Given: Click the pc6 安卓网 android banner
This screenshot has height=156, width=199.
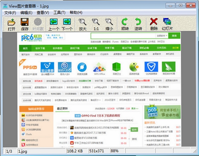Looking at the screenshot, I should point(163,112).
